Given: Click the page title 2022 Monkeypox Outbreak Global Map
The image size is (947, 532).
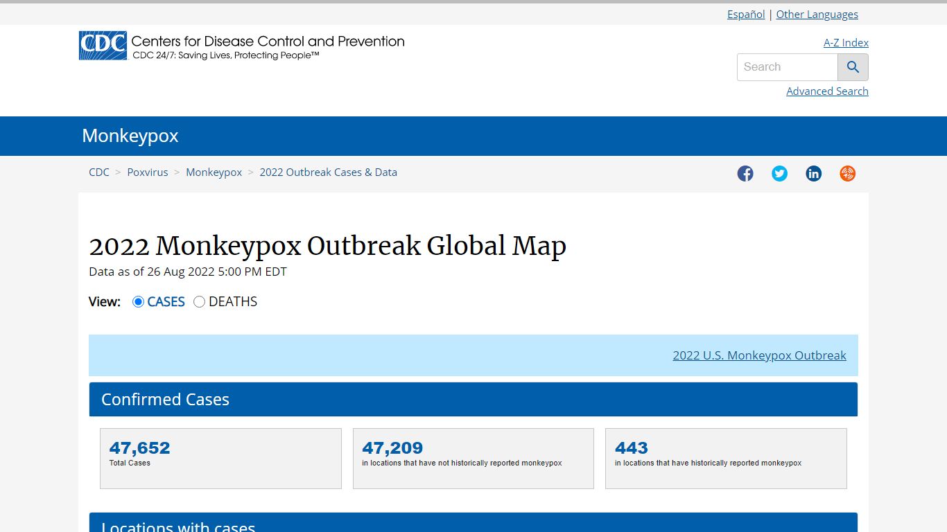Looking at the screenshot, I should click(328, 246).
